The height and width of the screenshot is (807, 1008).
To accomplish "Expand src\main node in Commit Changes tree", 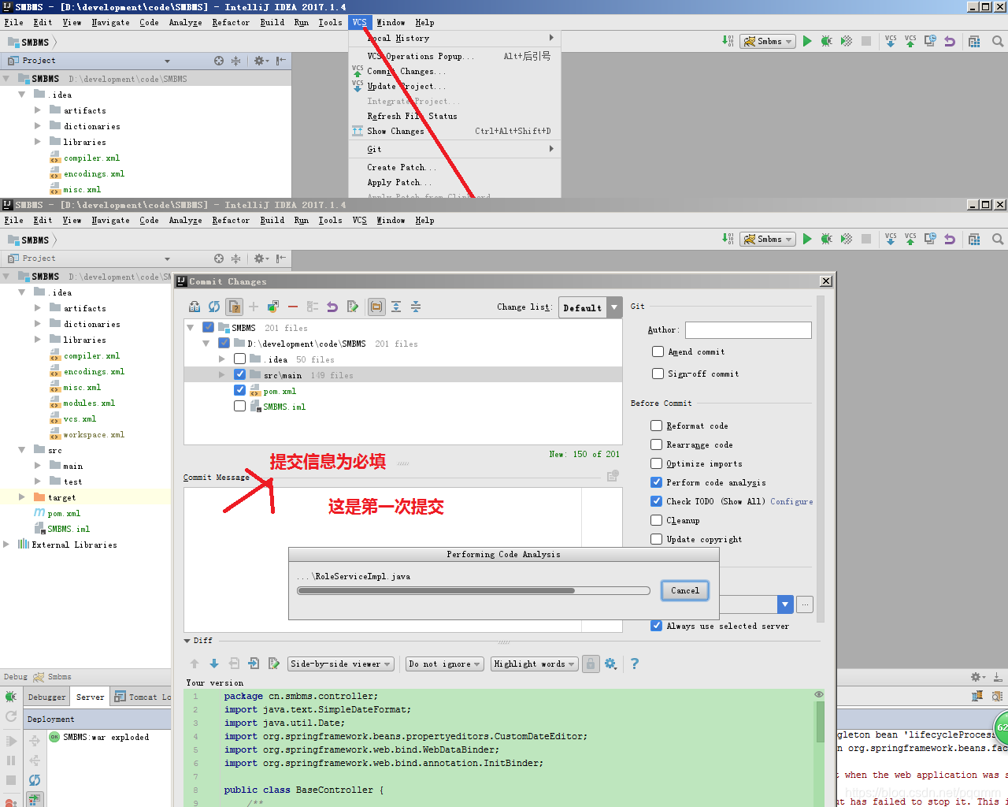I will coord(222,375).
